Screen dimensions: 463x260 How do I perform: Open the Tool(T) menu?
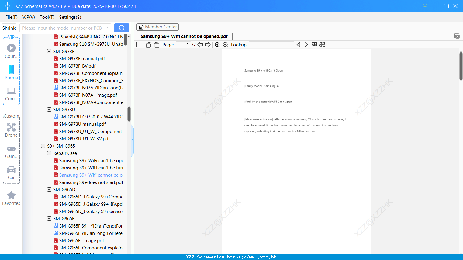tap(47, 17)
